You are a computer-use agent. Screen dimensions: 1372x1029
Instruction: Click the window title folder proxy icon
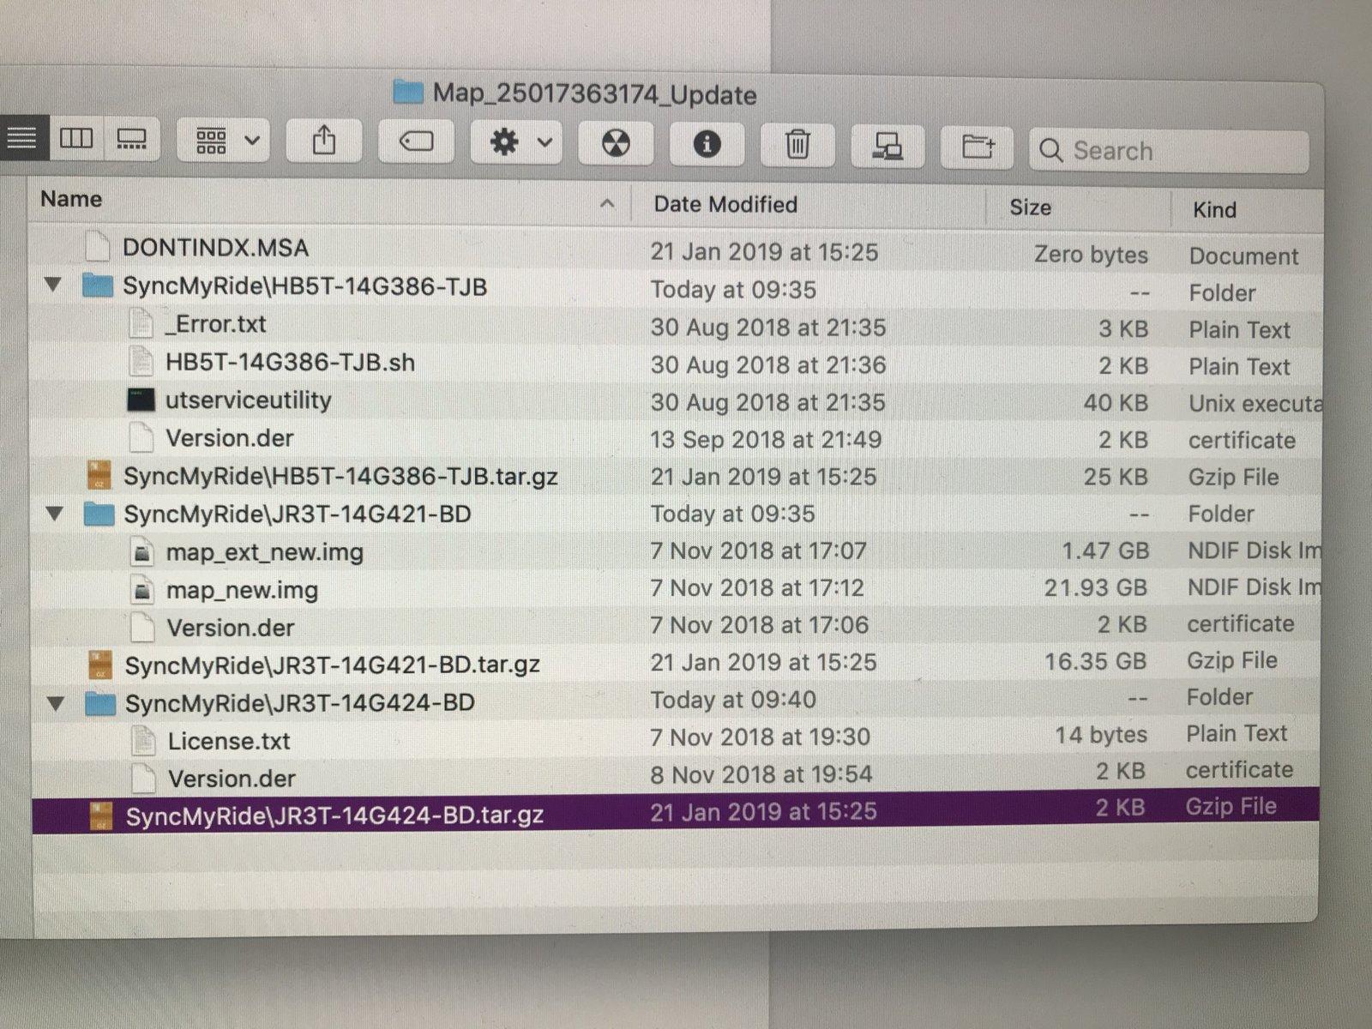tap(408, 92)
